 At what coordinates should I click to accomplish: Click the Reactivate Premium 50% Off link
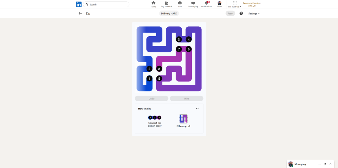(252, 5)
